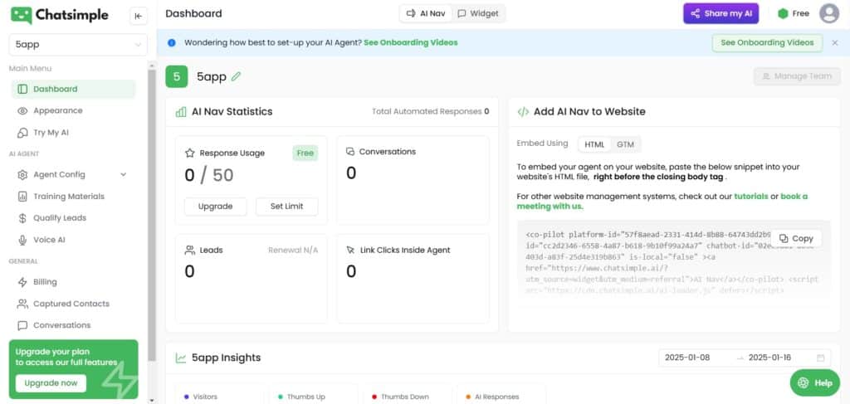
Task: Click the Visitors legend item
Action: click(201, 397)
